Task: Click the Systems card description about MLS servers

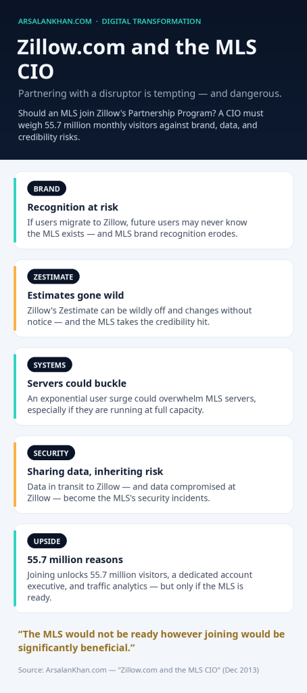Action: (142, 405)
